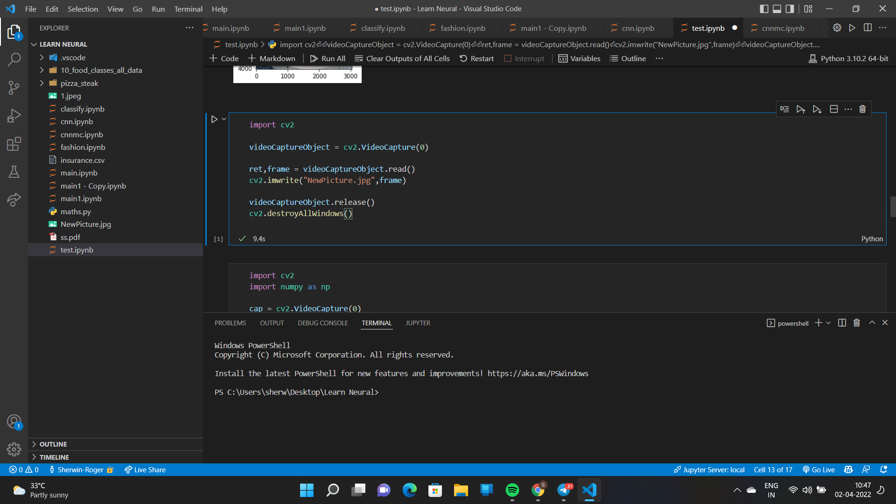Click Restart kernel button

pyautogui.click(x=476, y=58)
